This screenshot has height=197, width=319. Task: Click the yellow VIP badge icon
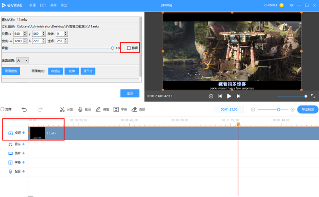282,5
